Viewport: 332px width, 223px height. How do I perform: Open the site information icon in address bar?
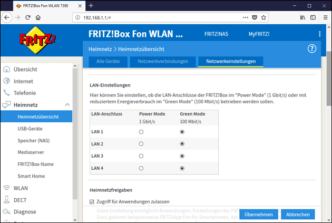tap(77, 17)
